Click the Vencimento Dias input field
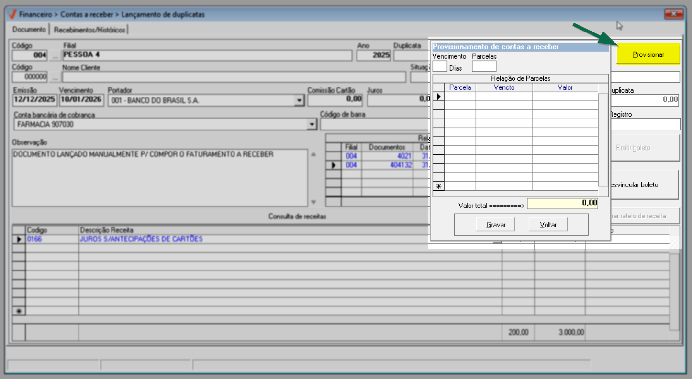The image size is (692, 379). pyautogui.click(x=440, y=66)
